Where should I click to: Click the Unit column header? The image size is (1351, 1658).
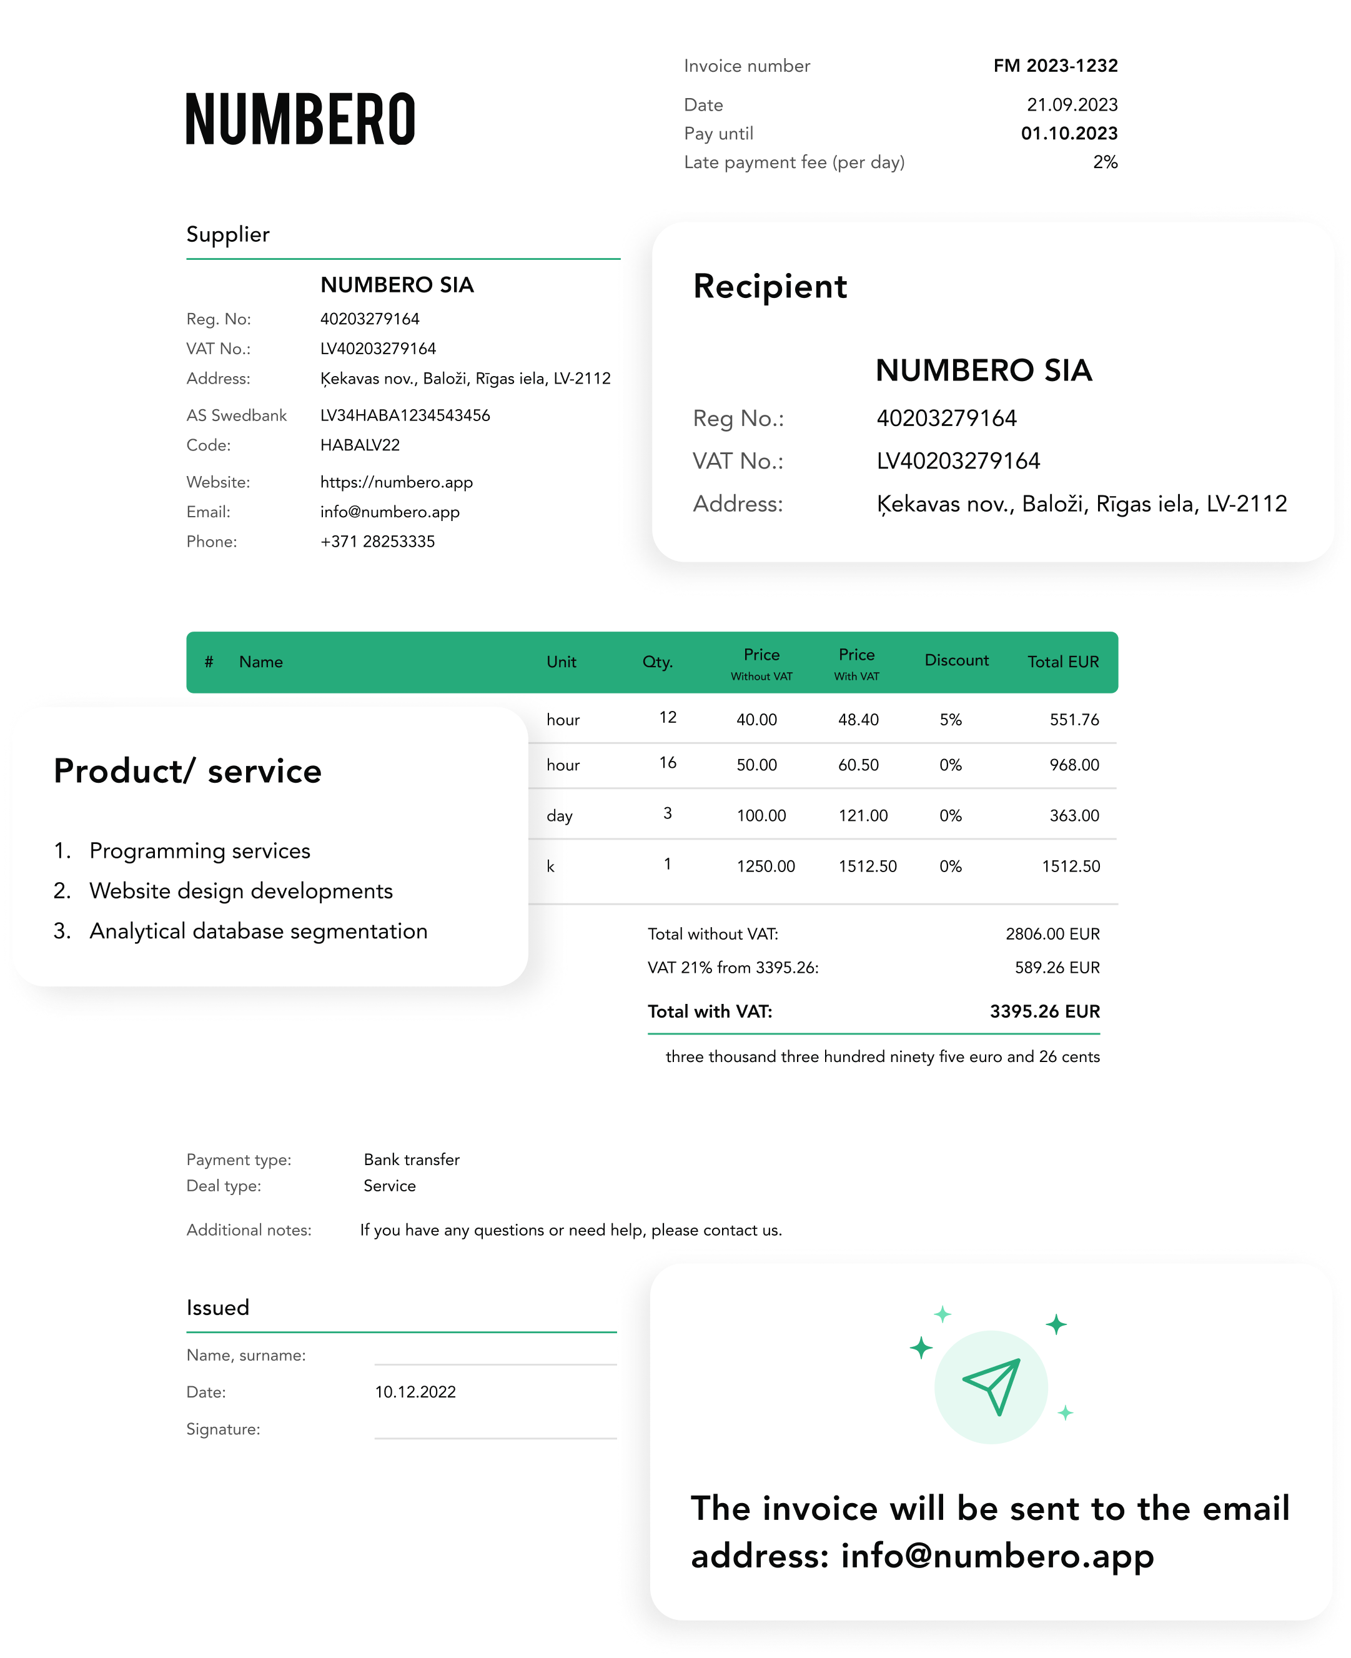point(561,662)
